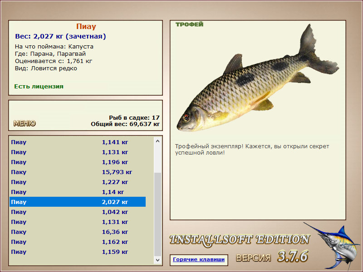Open the Горячие клавиши link
This screenshot has height=272, width=363.
pos(199,259)
